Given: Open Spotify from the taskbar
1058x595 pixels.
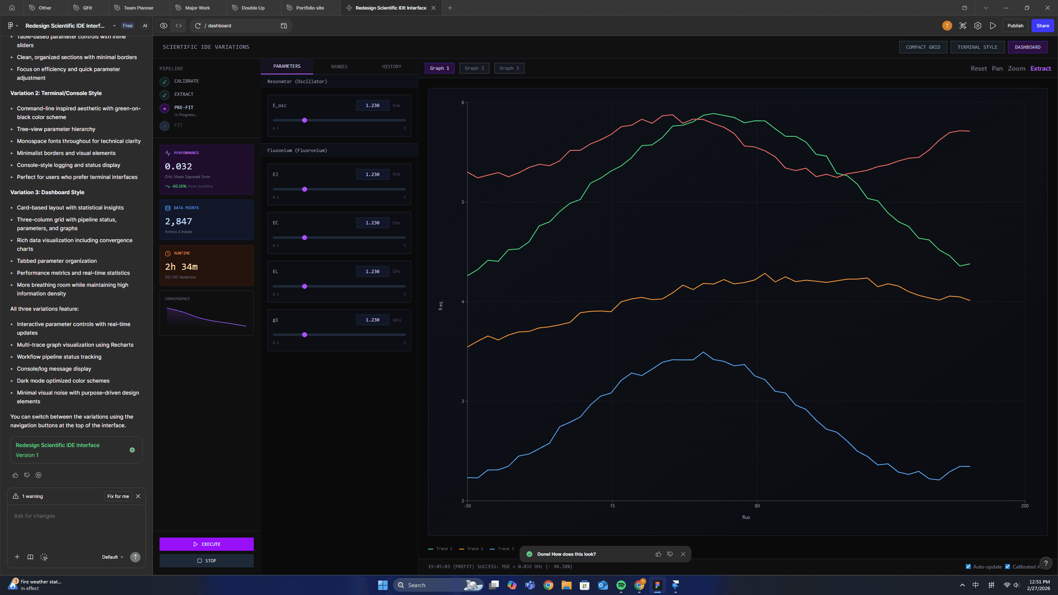Looking at the screenshot, I should (621, 585).
